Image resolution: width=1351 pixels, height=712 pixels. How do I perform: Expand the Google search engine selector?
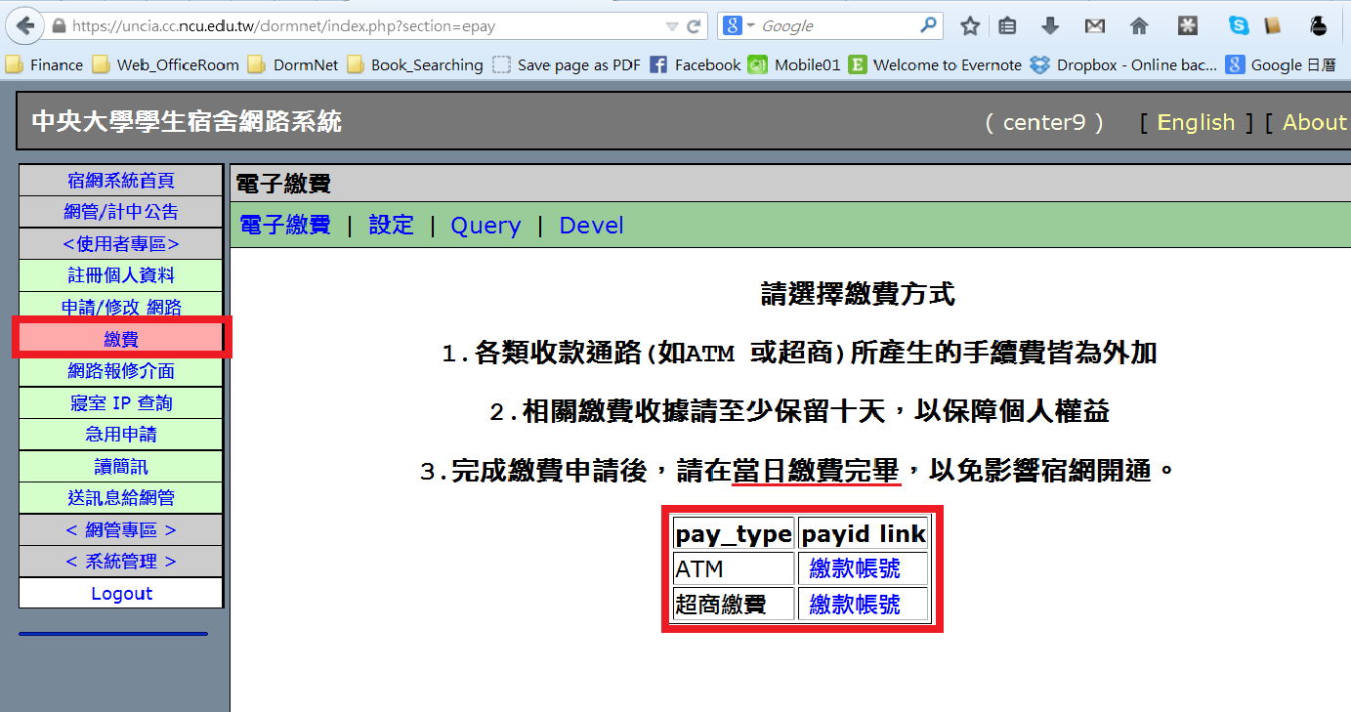(736, 26)
